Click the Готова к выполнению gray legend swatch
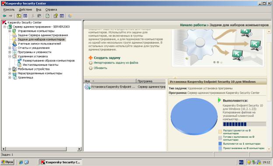 [x=220, y=138]
